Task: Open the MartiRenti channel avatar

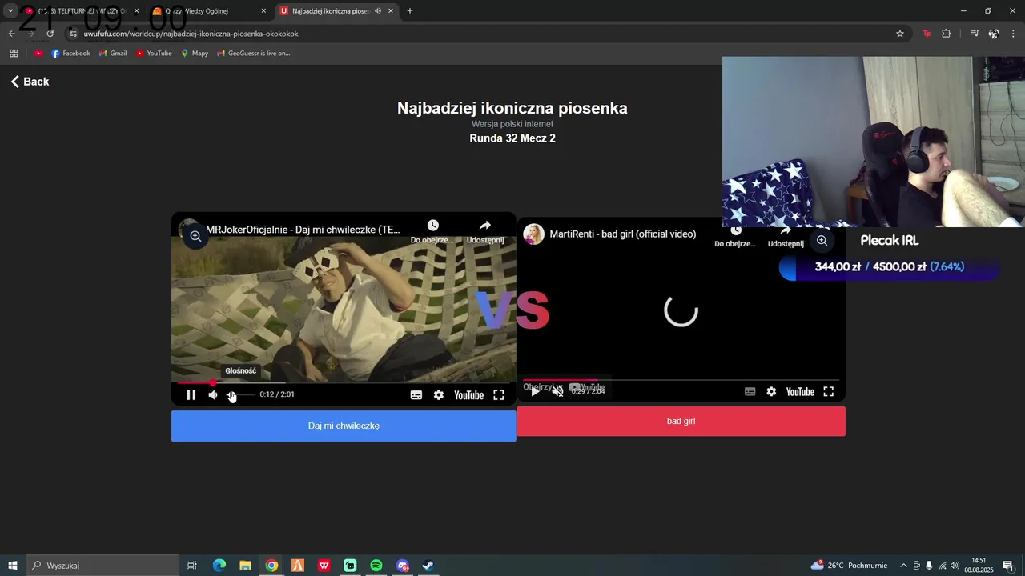Action: point(534,234)
